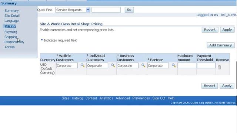This screenshot has height=133, width=237.
Task: Open the Advanced footer link
Action: [123, 98]
